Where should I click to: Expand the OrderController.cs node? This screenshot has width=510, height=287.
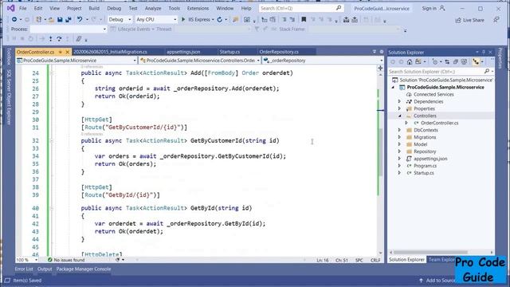point(406,123)
